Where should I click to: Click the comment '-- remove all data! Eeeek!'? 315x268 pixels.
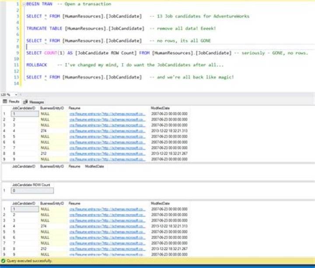pyautogui.click(x=182, y=28)
